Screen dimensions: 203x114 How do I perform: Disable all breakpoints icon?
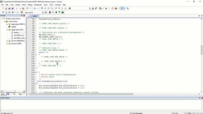(x=112, y=9)
